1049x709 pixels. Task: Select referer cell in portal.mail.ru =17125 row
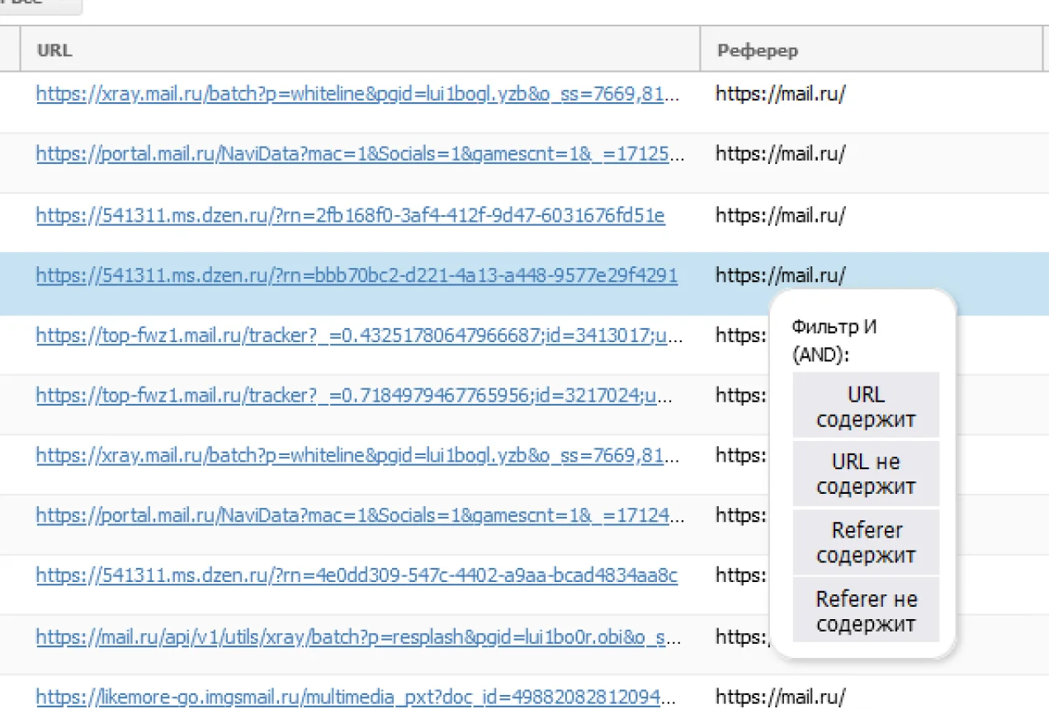781,154
